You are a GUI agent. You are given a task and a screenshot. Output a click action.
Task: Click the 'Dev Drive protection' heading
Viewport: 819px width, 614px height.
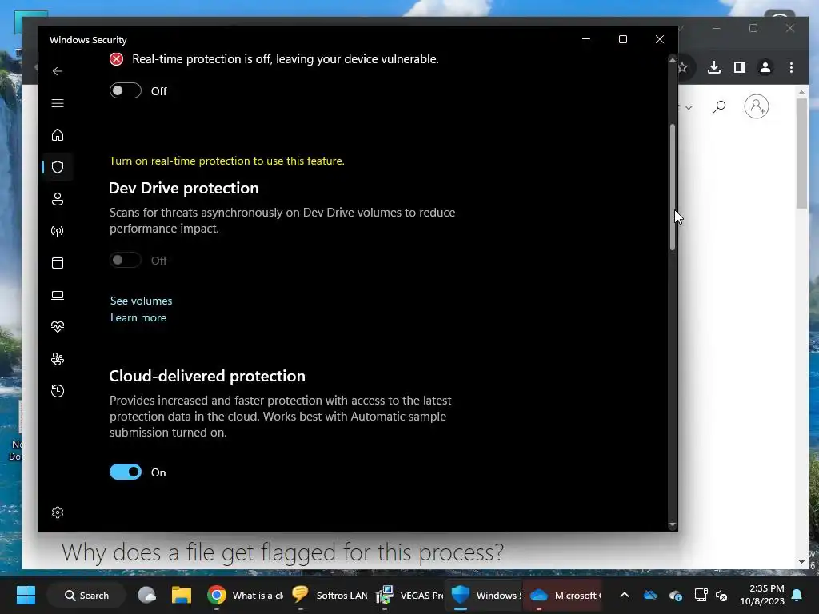(x=183, y=188)
